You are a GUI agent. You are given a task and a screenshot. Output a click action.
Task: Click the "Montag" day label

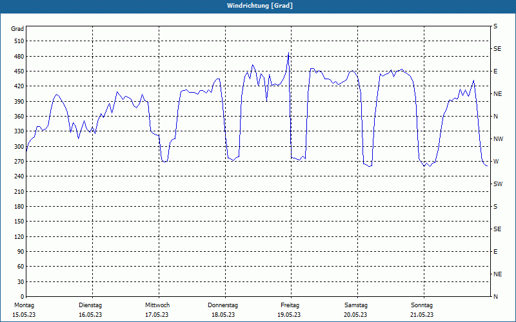tap(24, 305)
